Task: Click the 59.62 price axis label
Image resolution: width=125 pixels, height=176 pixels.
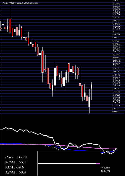Action: (116, 100)
